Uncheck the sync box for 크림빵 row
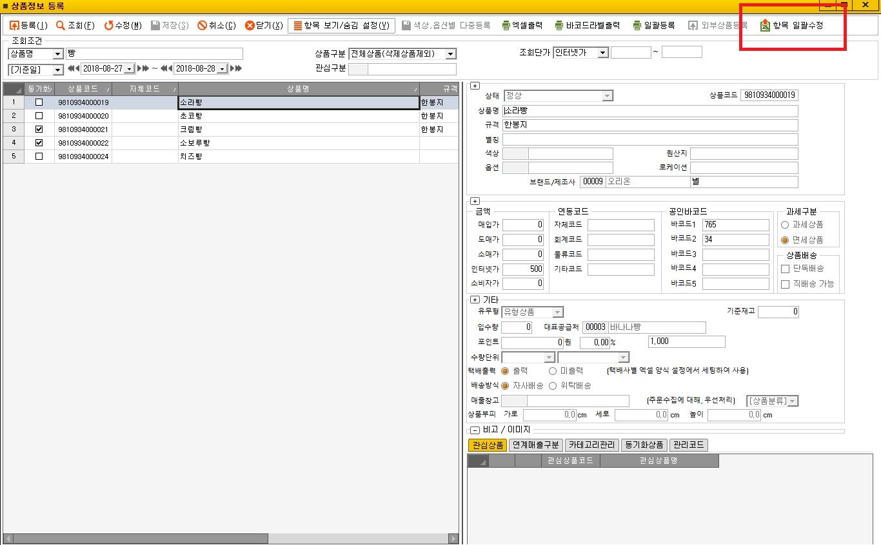881x545 pixels. click(x=39, y=129)
